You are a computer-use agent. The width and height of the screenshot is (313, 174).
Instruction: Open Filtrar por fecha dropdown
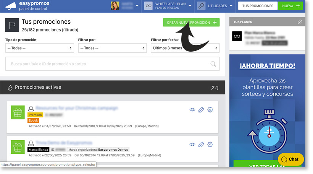click(x=185, y=48)
